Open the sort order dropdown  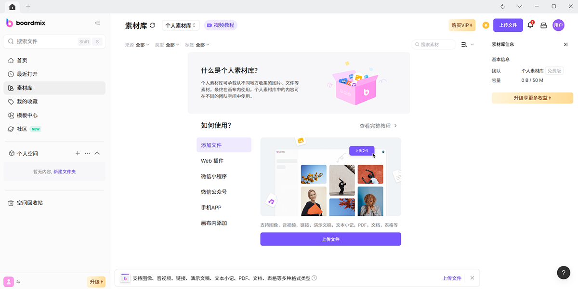(x=467, y=44)
